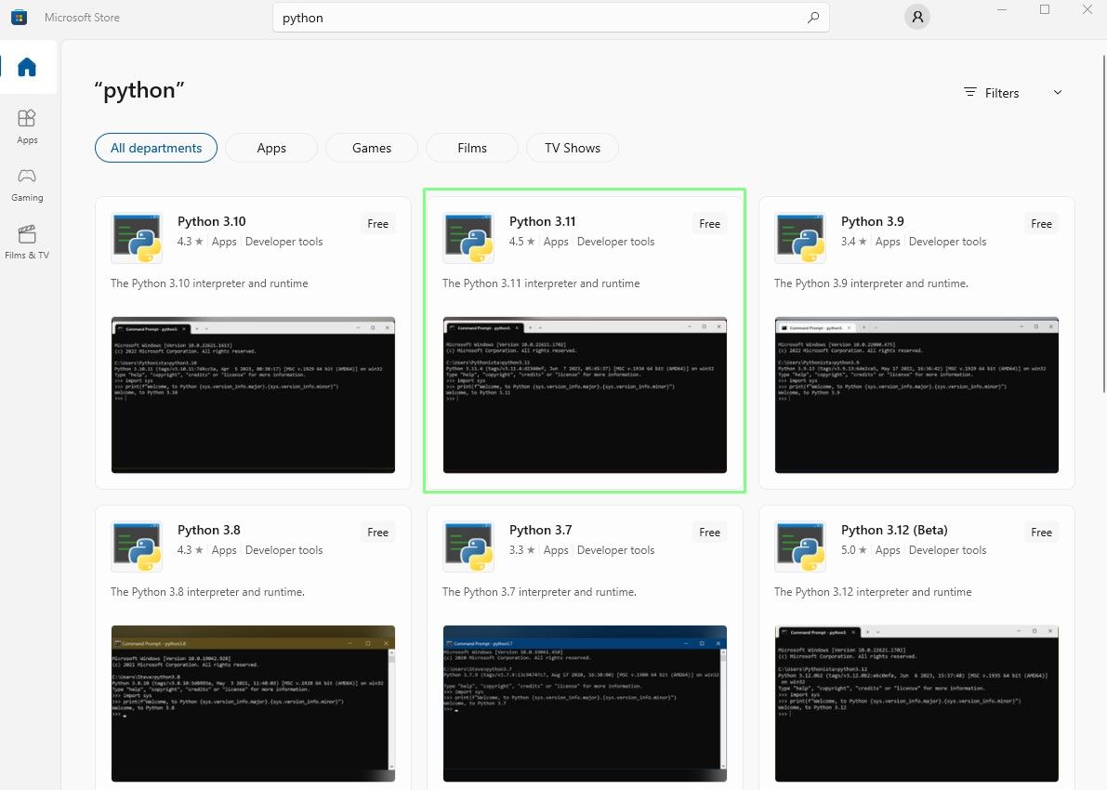Viewport: 1107px width, 790px height.
Task: Open the account profile icon
Action: pyautogui.click(x=916, y=17)
